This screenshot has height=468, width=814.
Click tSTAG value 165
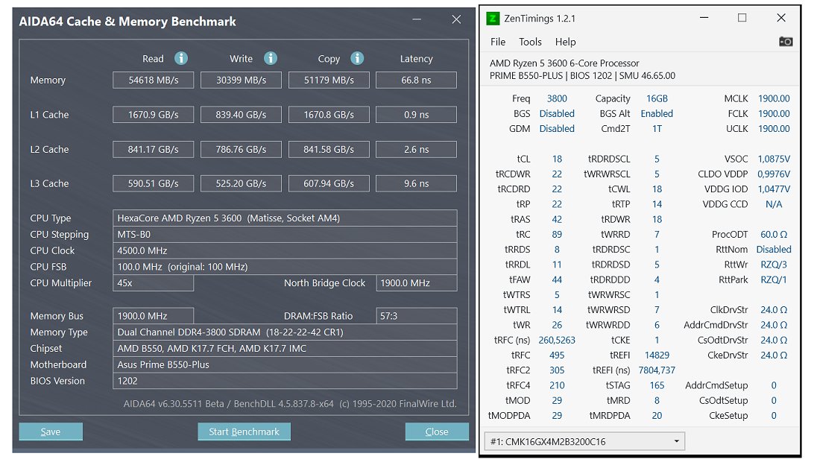(657, 385)
